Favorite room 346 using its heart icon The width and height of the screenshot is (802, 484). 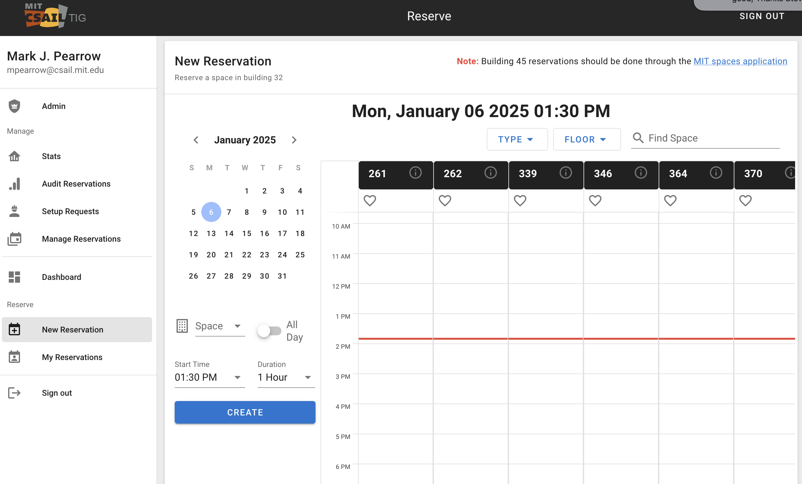595,200
